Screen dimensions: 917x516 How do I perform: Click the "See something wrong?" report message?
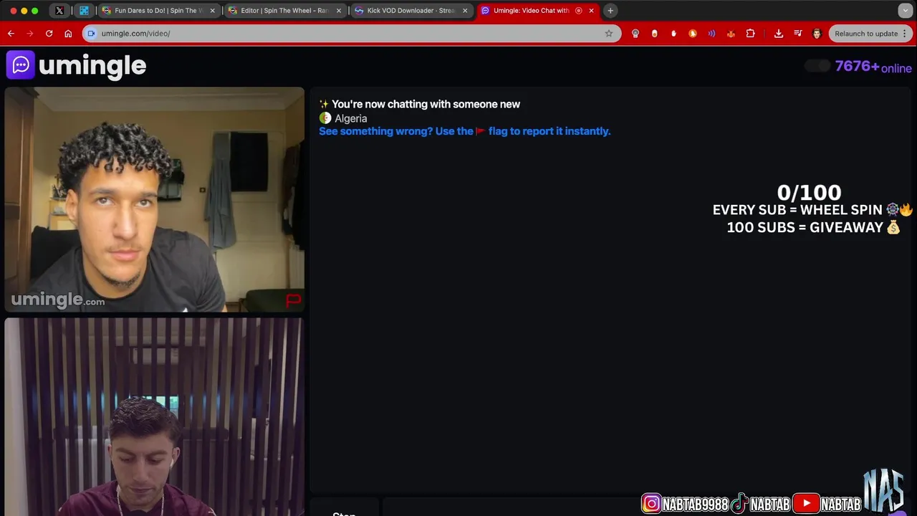[464, 131]
